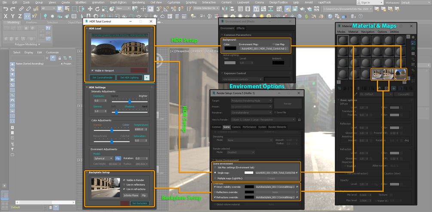Click Rectangular Selection Region icon

click(75, 9)
